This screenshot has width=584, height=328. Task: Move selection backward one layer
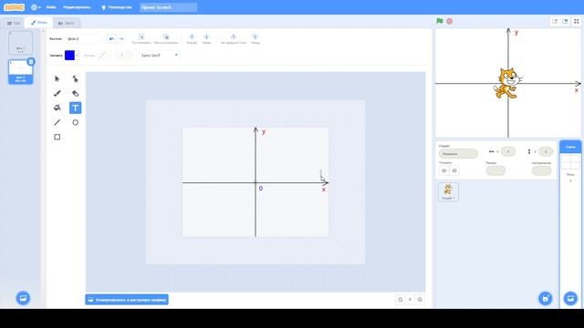click(206, 38)
